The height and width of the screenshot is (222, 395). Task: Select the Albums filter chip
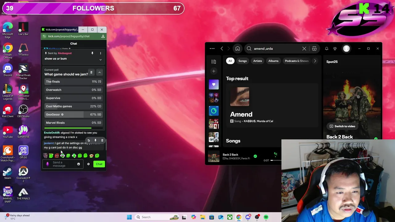click(273, 61)
